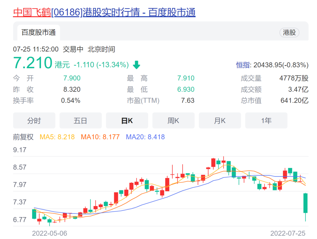Viewport: 317px width, 239px height.
Task: Click the 最低 value 6.930
Action: 186,89
